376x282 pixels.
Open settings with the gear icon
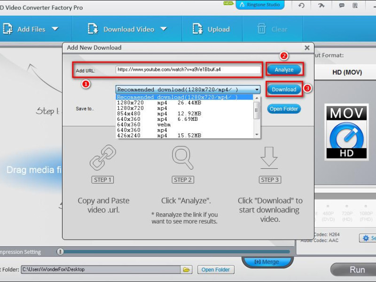coord(366,238)
